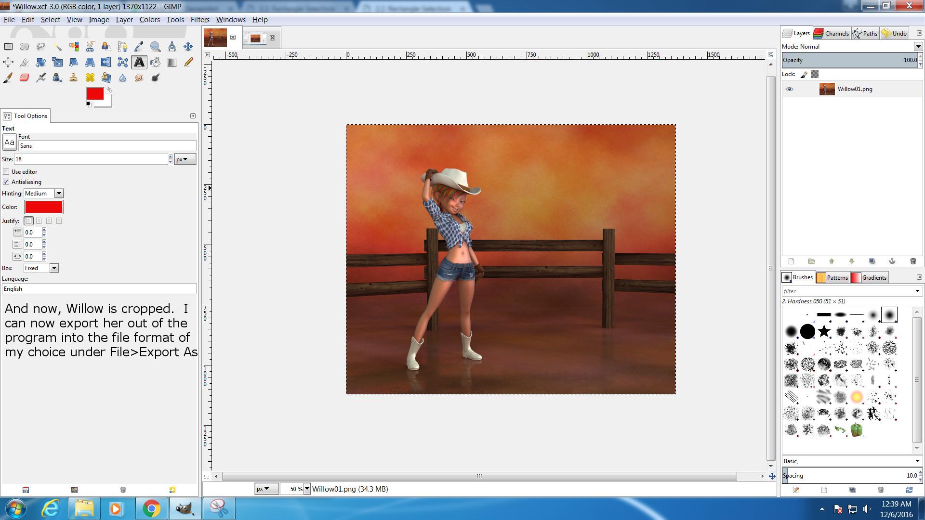Open the Hinting Medium dropdown
925x520 pixels.
click(59, 194)
